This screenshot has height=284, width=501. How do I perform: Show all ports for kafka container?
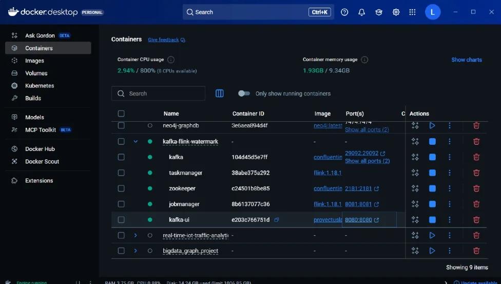coord(367,161)
